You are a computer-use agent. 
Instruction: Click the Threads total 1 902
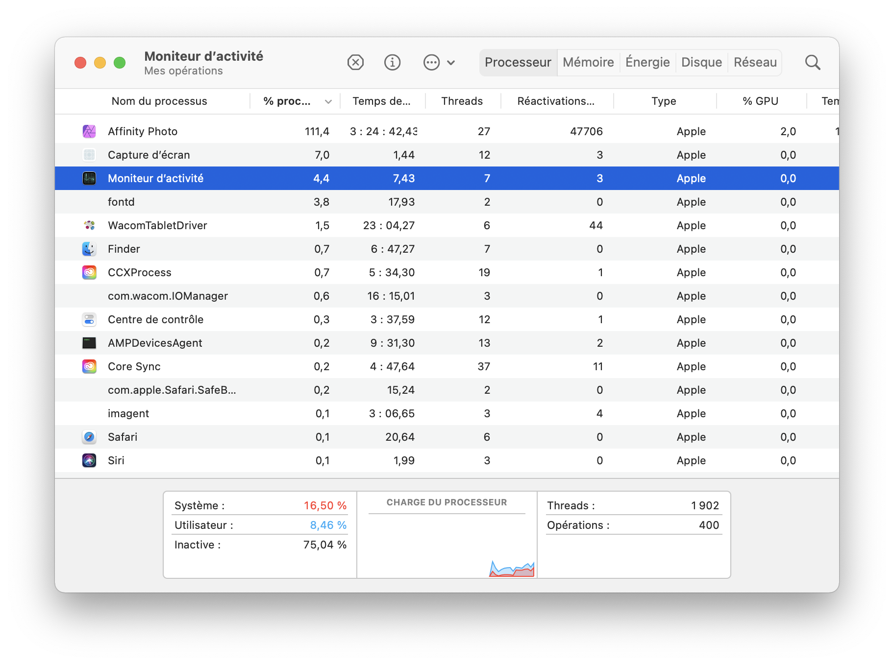(705, 505)
